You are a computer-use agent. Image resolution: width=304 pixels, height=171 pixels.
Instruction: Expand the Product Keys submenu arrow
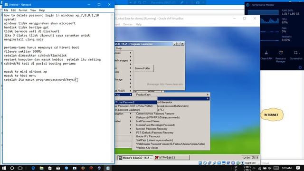[208, 95]
